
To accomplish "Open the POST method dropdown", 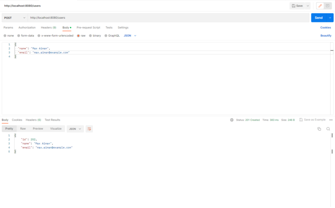I will pos(13,18).
